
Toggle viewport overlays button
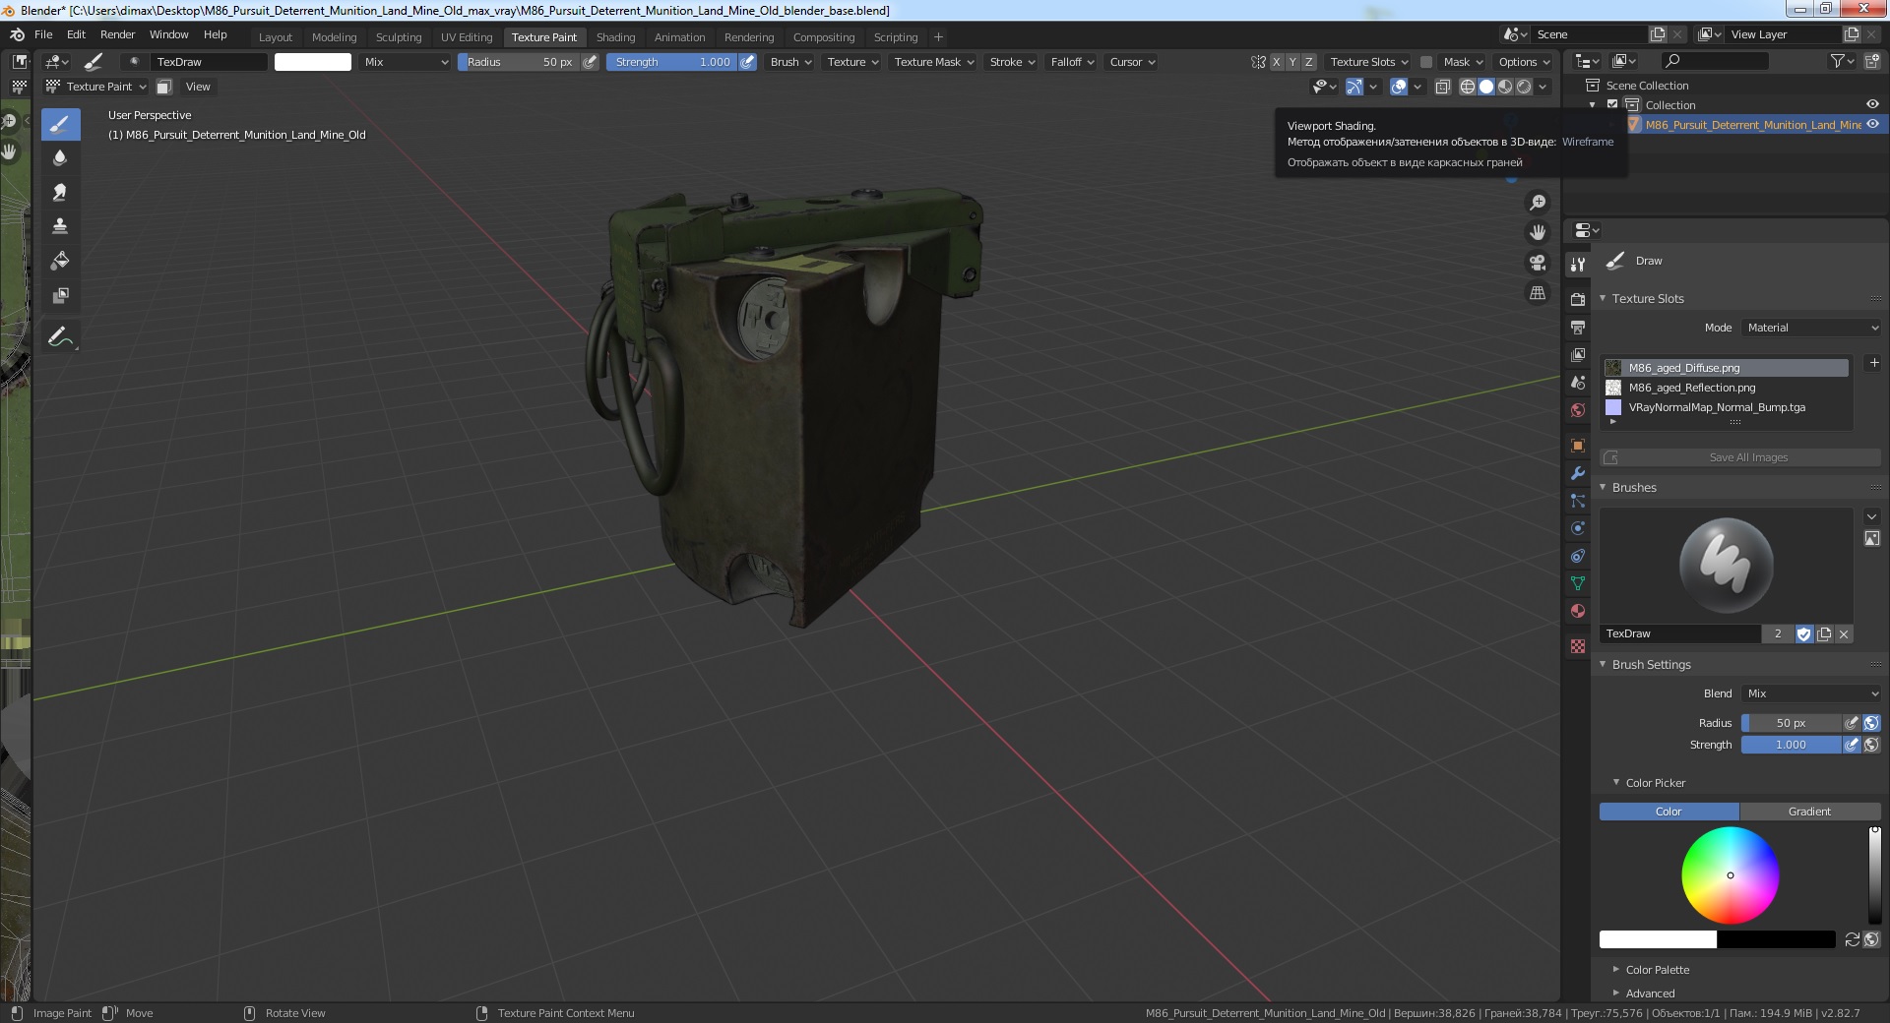(1398, 87)
